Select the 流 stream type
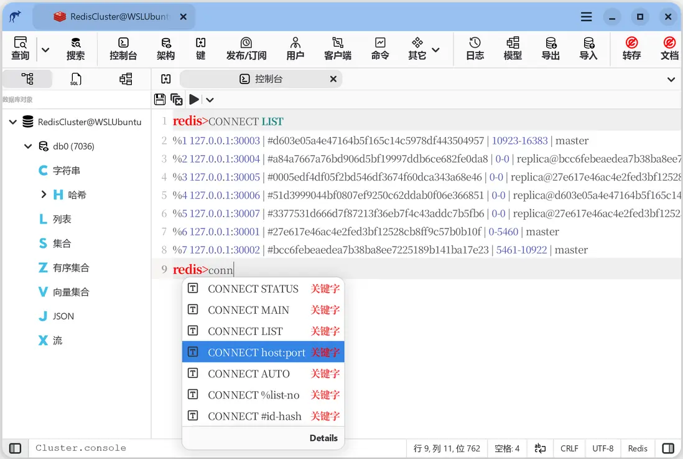 point(57,340)
